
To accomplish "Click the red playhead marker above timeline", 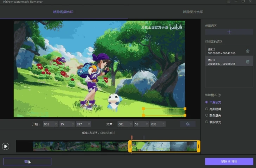I will pos(132,137).
